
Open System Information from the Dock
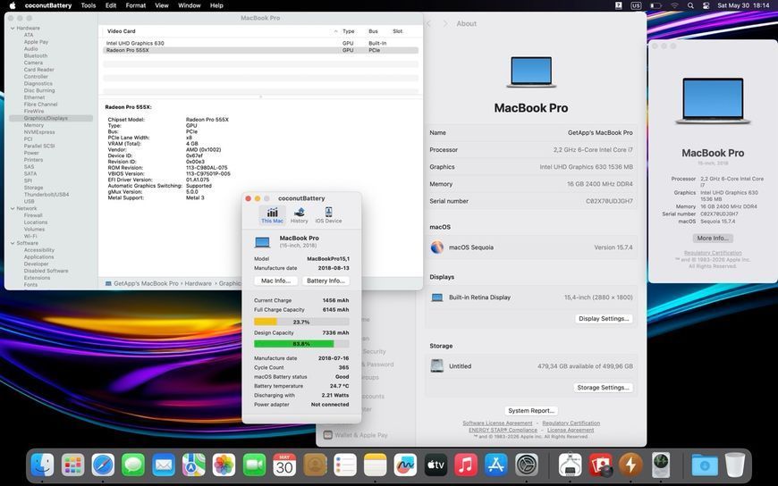tap(571, 465)
